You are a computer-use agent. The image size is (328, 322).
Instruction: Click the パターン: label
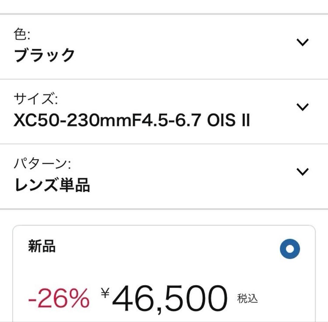43,164
